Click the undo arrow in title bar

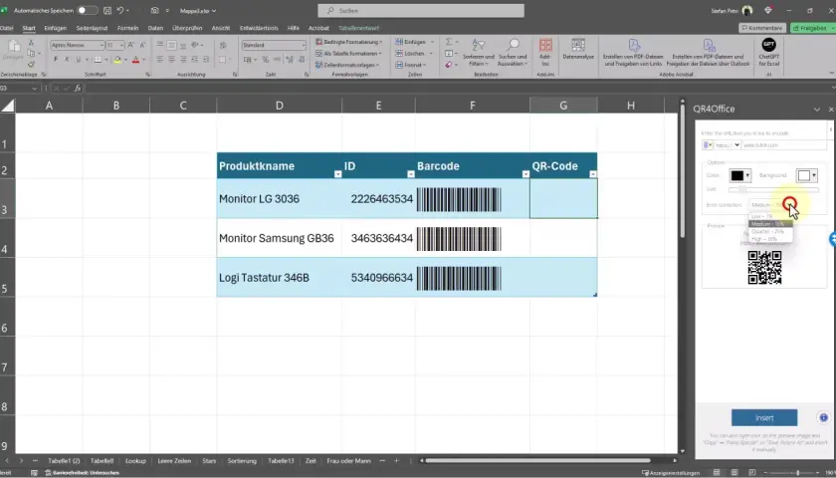[x=120, y=10]
